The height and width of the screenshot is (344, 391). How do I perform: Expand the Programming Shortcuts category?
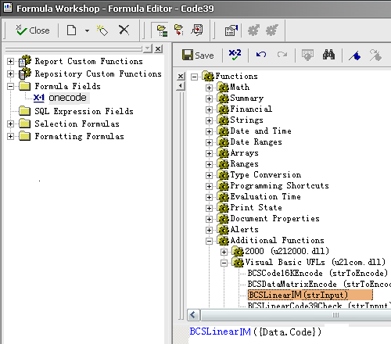click(209, 186)
